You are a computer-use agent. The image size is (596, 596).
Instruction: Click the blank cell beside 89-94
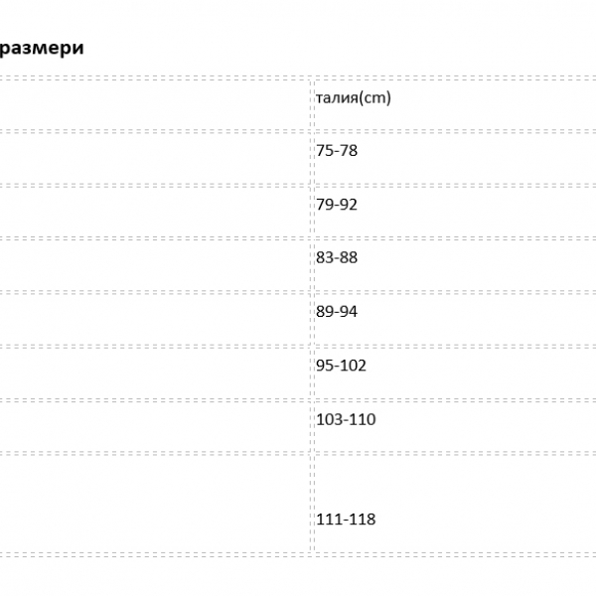[149, 312]
